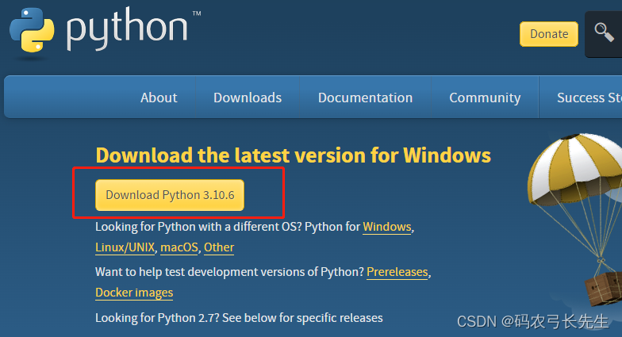This screenshot has width=622, height=337.
Task: Click text 'Want to help test development versions'
Action: pos(201,272)
